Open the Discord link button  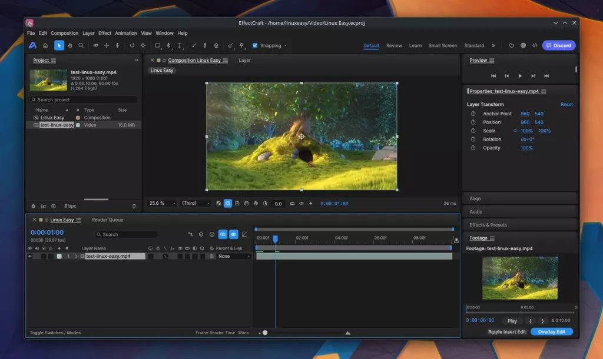(559, 45)
